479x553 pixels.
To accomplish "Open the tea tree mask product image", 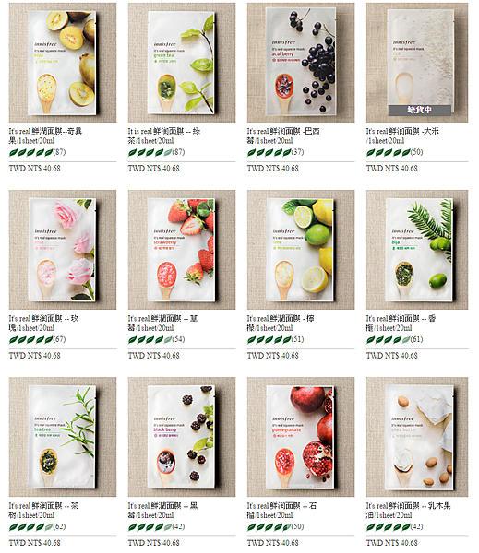I will 63,437.
